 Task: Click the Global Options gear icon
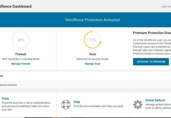(x=138, y=104)
